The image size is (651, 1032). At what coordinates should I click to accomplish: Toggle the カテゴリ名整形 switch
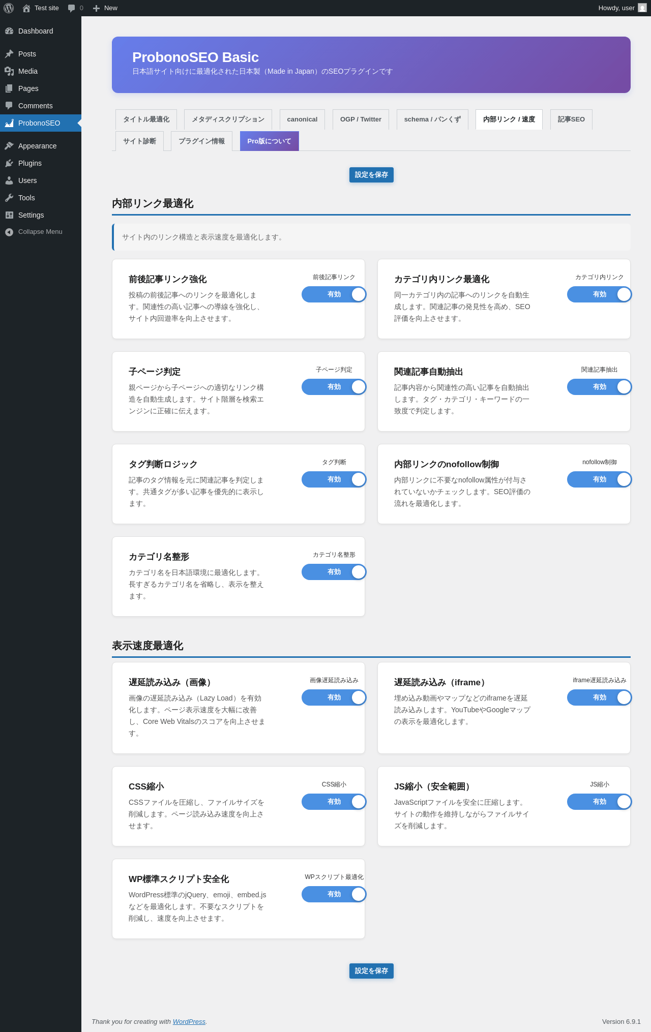[334, 572]
